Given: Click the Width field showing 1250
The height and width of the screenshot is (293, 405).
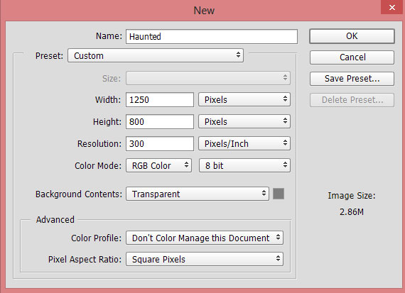Looking at the screenshot, I should coord(160,99).
